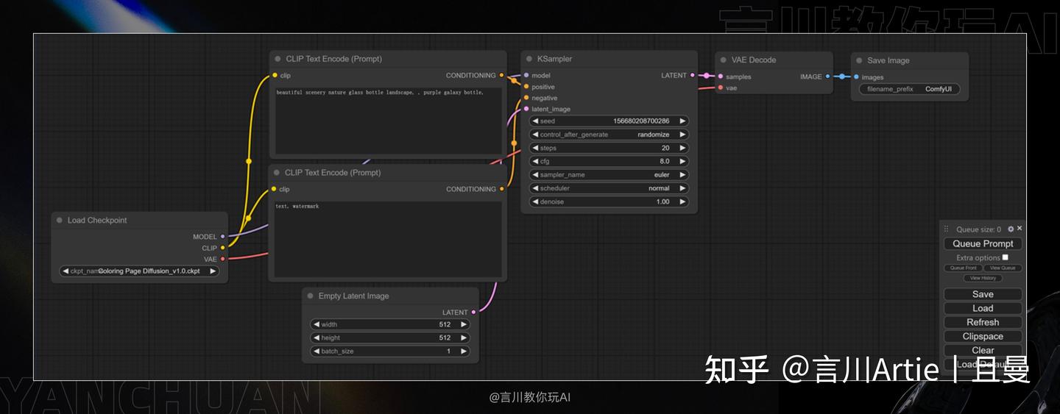The width and height of the screenshot is (1060, 414).
Task: Decrease cfg using its left arrow
Action: click(x=535, y=161)
